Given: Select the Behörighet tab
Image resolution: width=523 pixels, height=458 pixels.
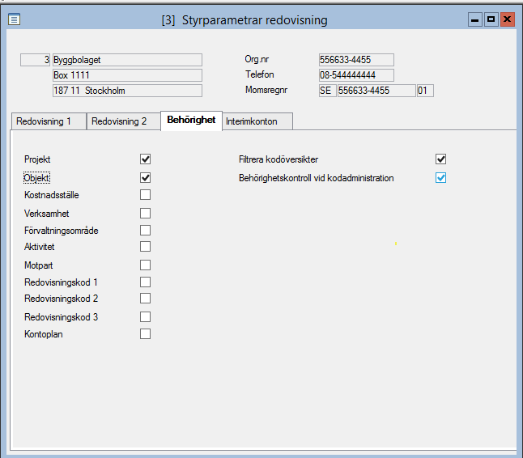Looking at the screenshot, I should point(191,121).
